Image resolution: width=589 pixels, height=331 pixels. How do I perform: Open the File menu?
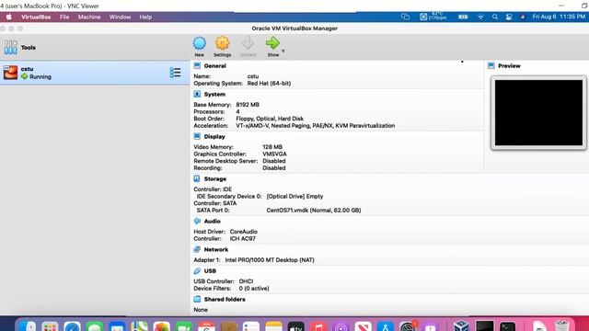64,17
